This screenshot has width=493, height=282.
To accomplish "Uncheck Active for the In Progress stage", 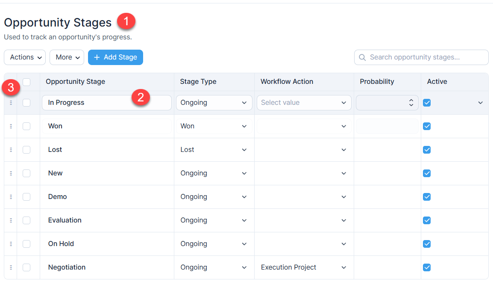I will coord(427,103).
